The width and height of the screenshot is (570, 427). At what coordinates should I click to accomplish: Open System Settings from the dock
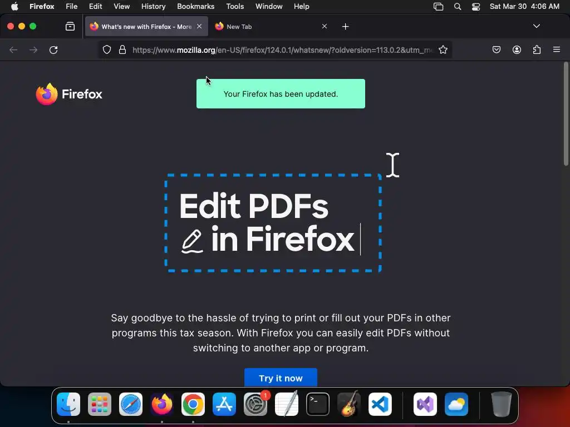point(255,404)
